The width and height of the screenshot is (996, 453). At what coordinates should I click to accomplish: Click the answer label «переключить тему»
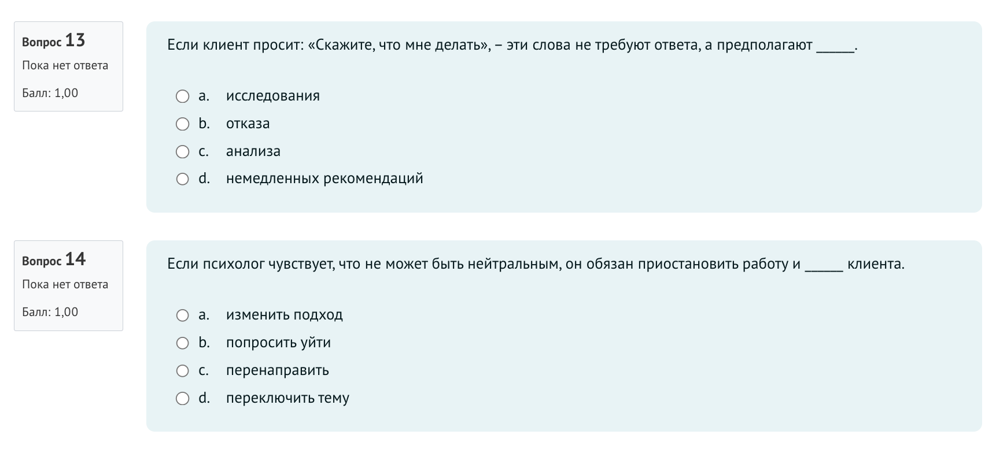pos(287,398)
